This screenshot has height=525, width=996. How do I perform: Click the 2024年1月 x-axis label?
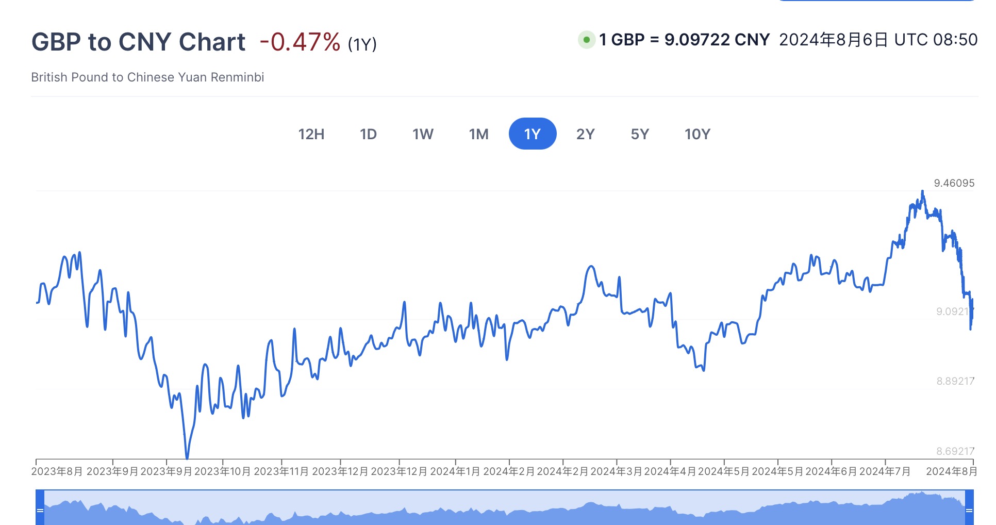455,471
